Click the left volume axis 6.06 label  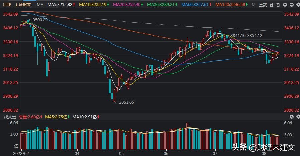click(x=14, y=123)
